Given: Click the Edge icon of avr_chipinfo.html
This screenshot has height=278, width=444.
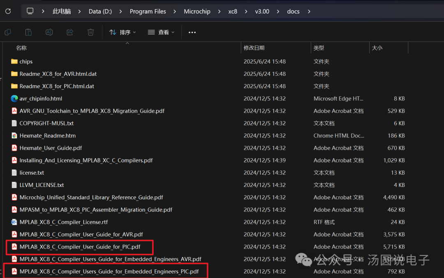Looking at the screenshot, I should coord(14,98).
